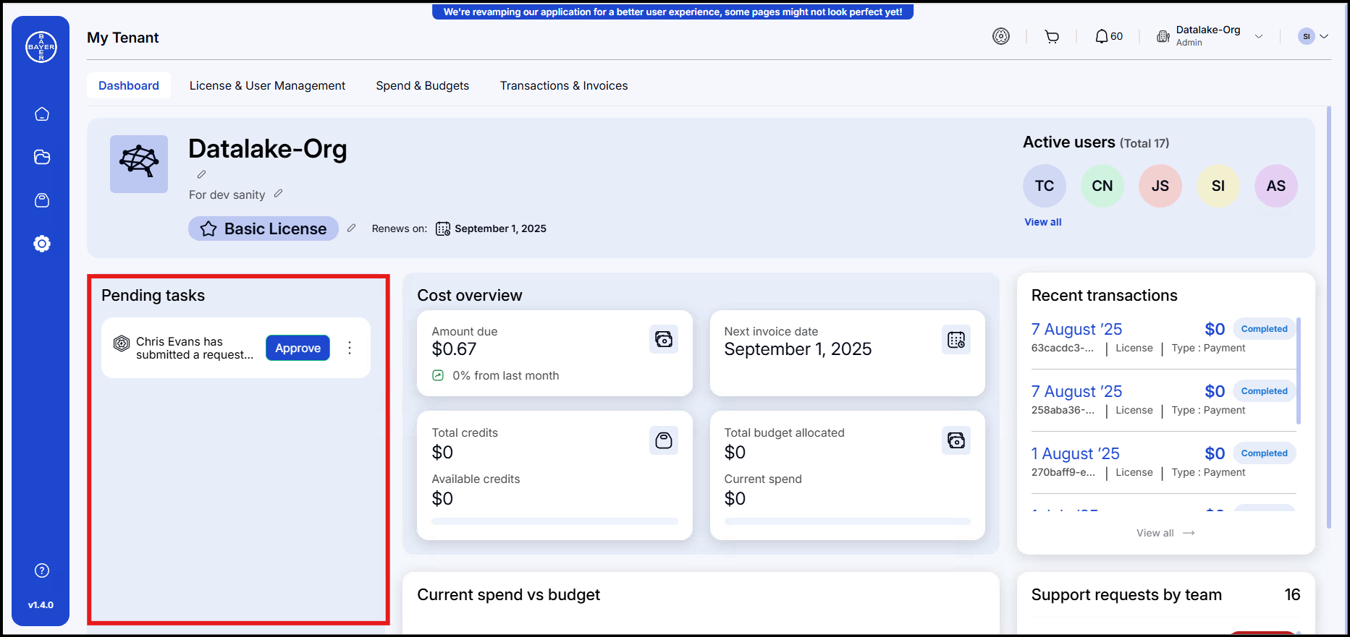Click the Chris Evans request icon

click(122, 343)
